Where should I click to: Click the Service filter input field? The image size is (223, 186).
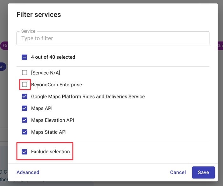click(x=113, y=38)
